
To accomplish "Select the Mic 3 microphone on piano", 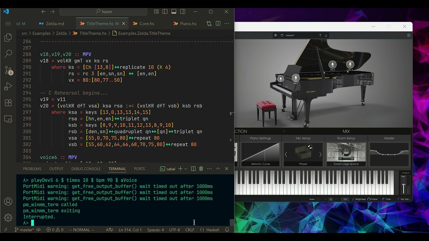I will pyautogui.click(x=332, y=65).
